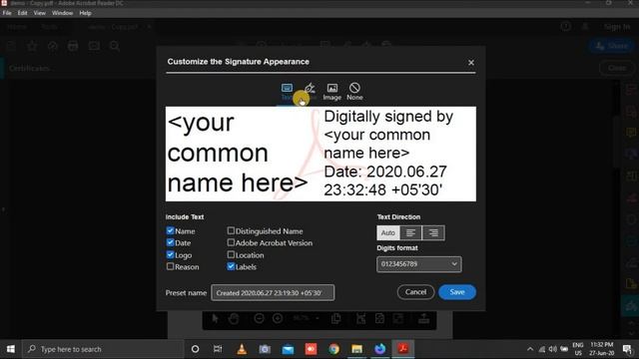The image size is (639, 359).
Task: Click the volume speaker tray icon
Action: 552,349
